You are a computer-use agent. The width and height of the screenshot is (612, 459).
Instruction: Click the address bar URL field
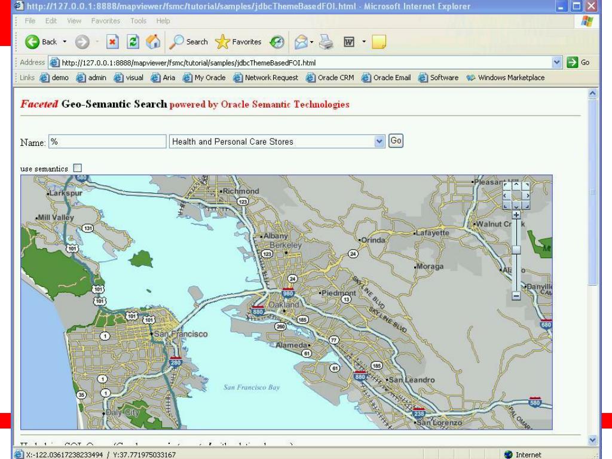(301, 62)
